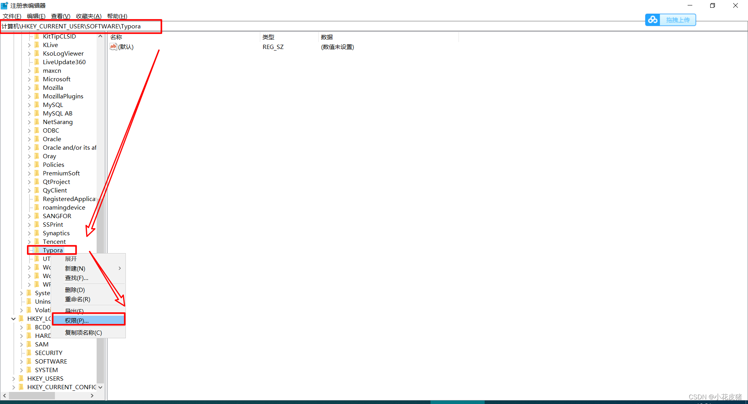
Task: Select the Typora key in the tree
Action: [x=53, y=250]
